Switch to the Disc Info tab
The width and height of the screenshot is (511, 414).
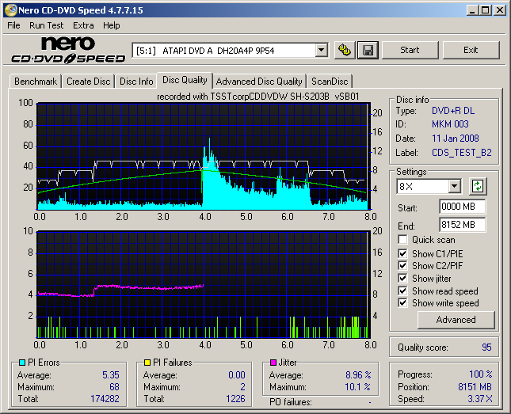136,82
